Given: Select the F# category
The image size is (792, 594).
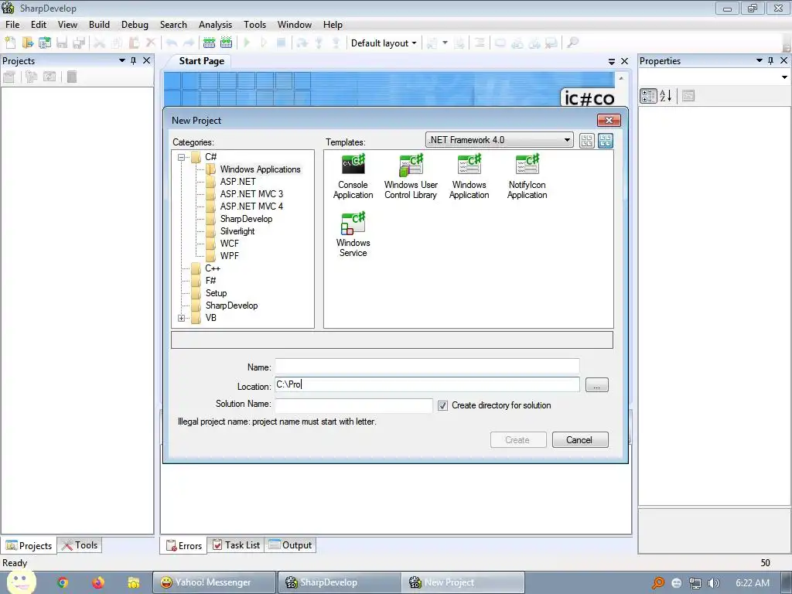Looking at the screenshot, I should click(210, 281).
